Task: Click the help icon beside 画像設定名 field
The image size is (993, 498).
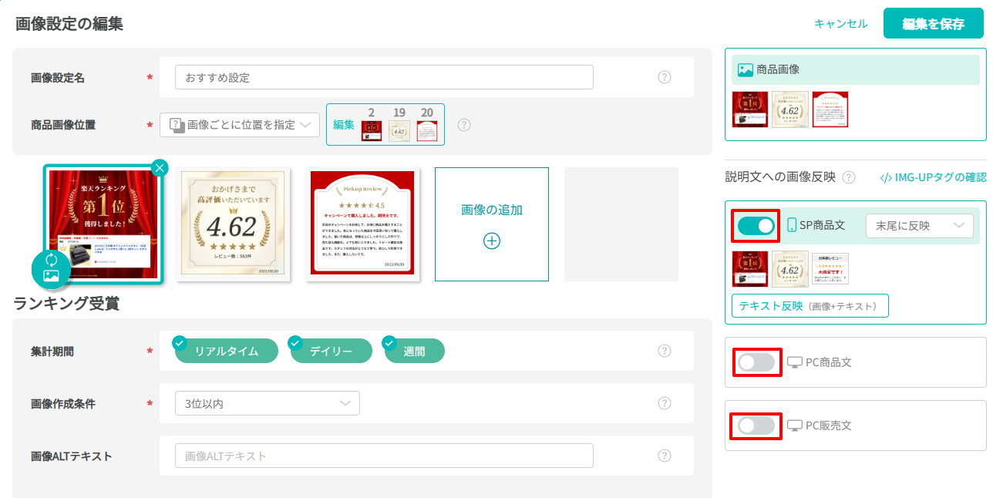Action: (x=665, y=77)
